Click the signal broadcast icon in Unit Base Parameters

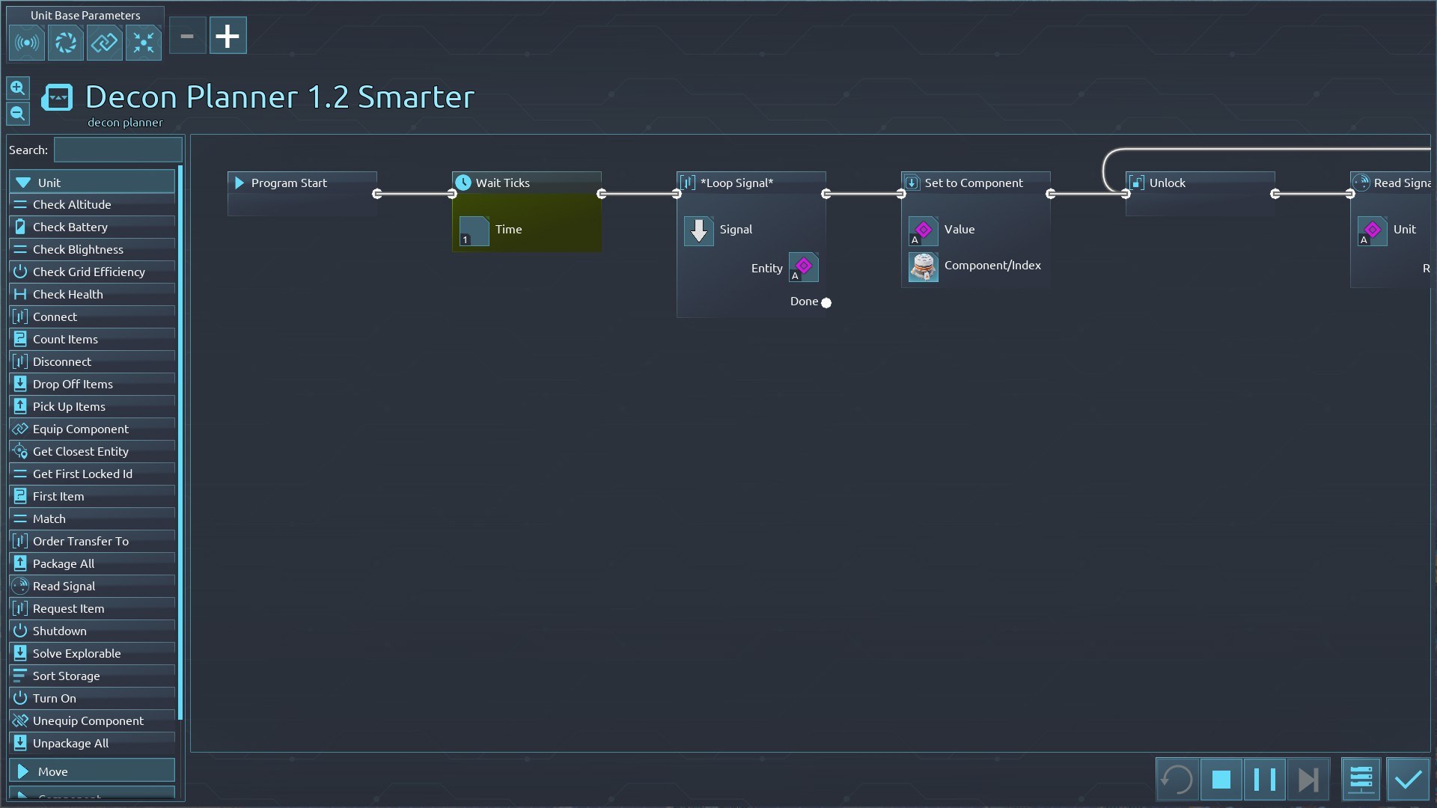point(27,43)
